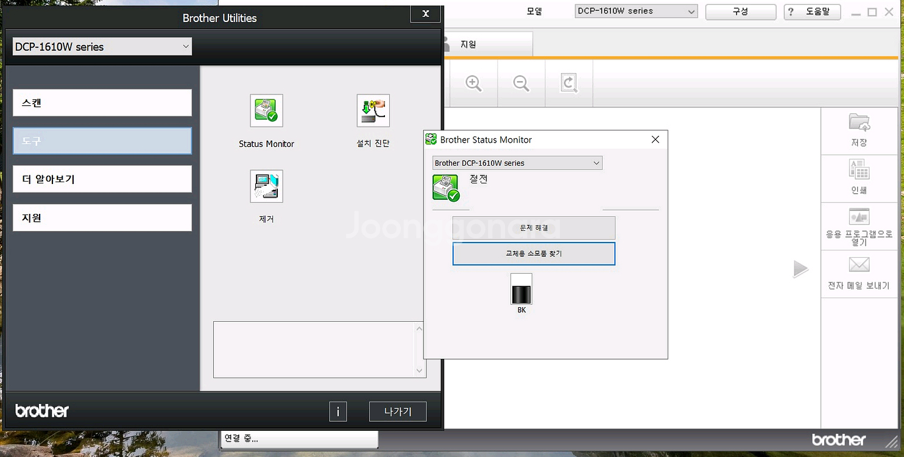Open 응용 프로그램으로 열기 icon
Image resolution: width=904 pixels, height=457 pixels.
tap(859, 217)
